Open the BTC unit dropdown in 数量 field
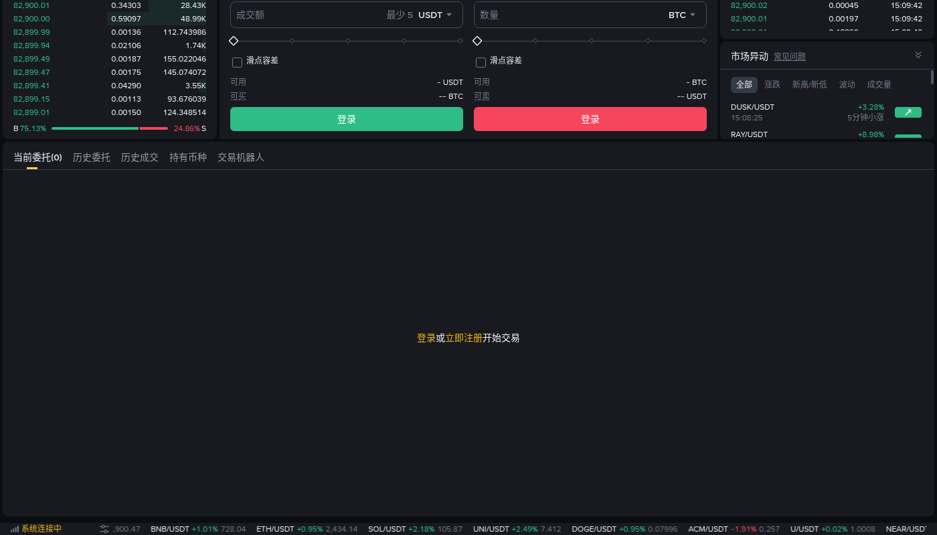 pos(682,15)
